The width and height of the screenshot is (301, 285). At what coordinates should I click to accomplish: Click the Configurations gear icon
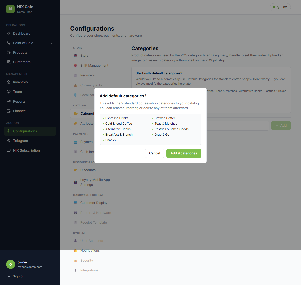click(9, 131)
